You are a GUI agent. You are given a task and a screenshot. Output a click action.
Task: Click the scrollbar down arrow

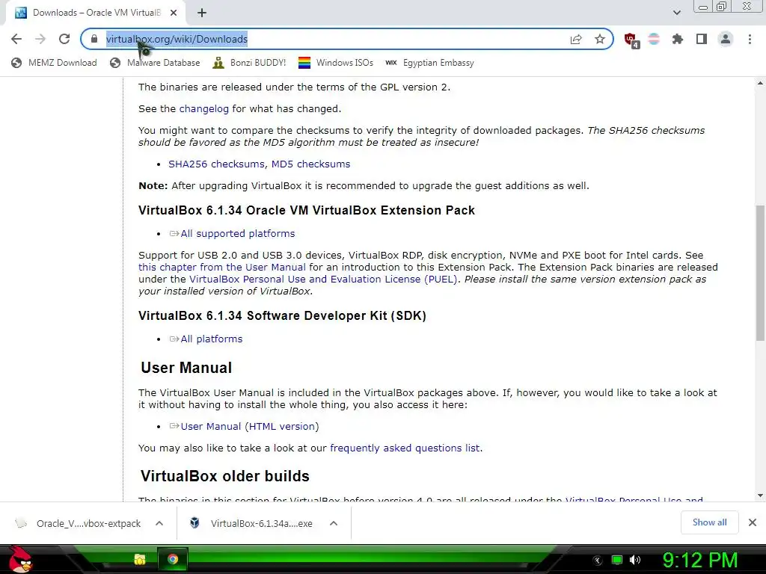click(x=760, y=496)
